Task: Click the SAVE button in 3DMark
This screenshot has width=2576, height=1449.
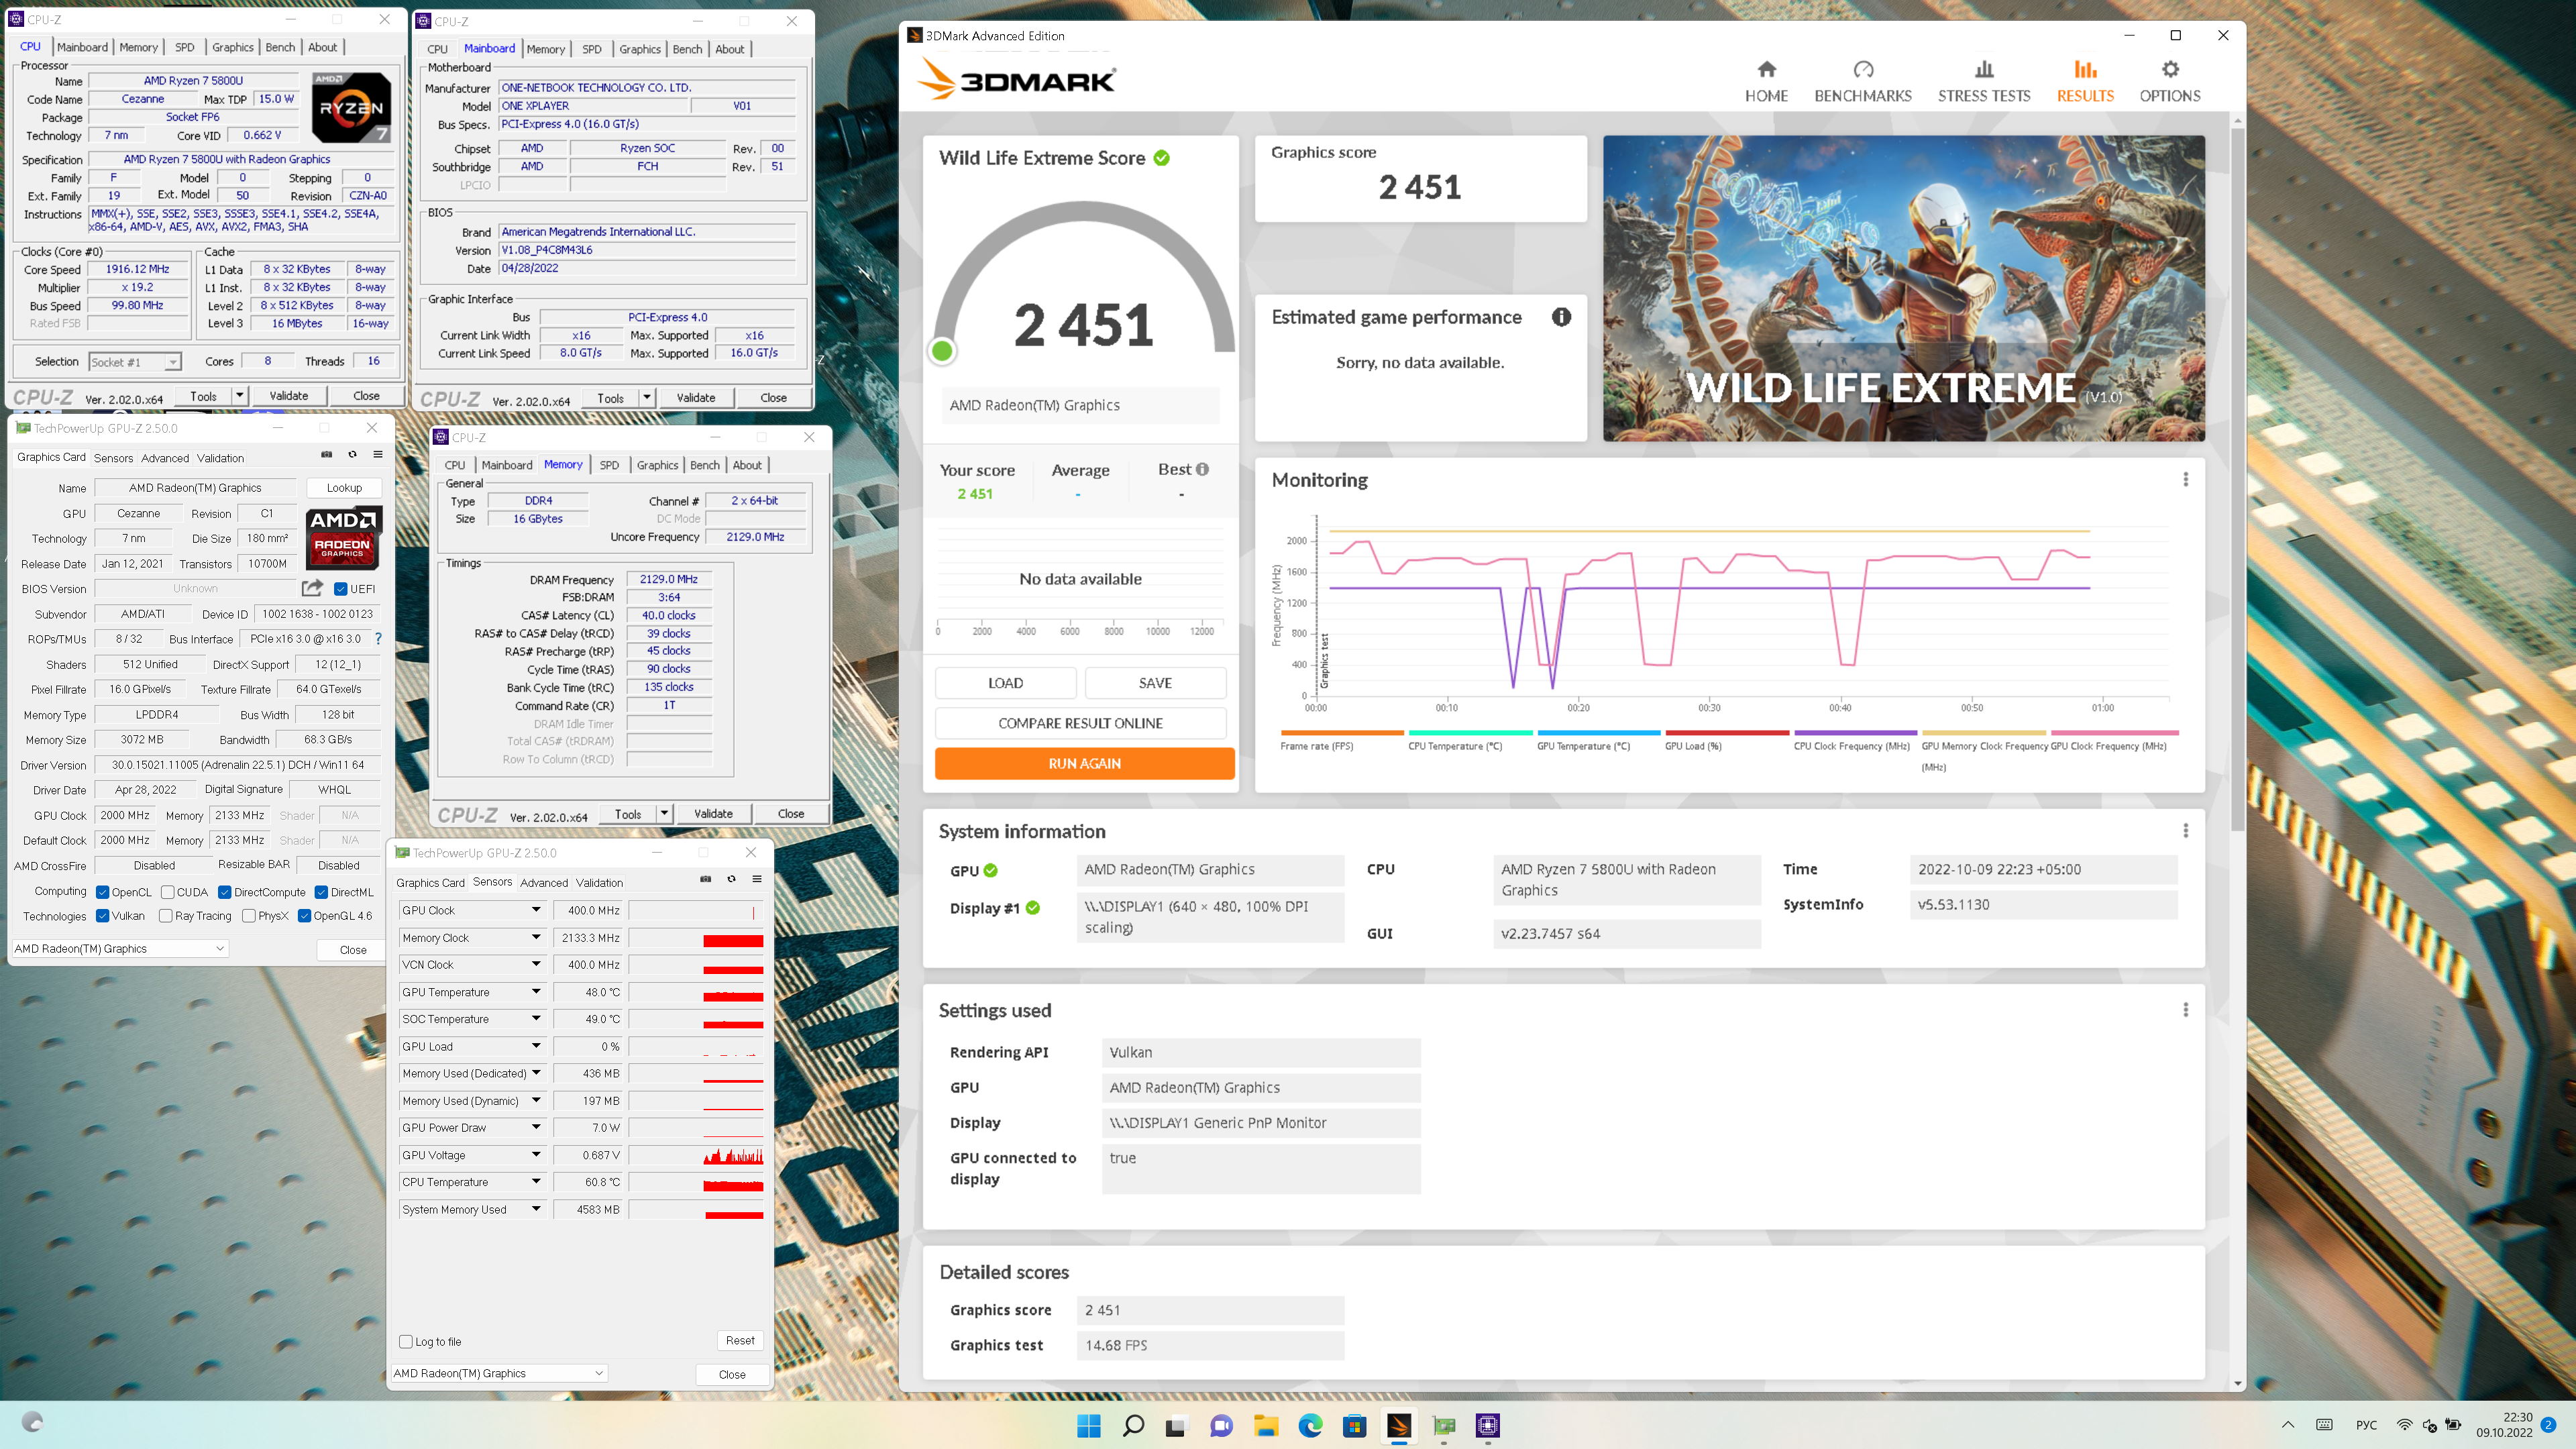Action: 1155,683
